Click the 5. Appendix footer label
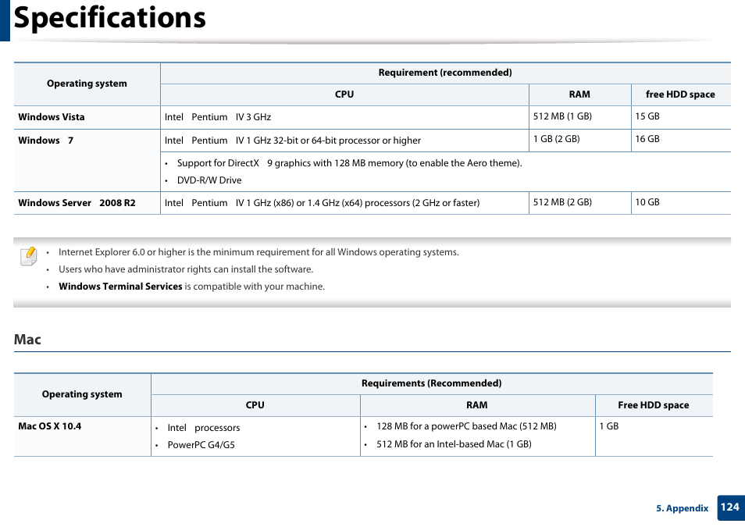 (x=682, y=508)
